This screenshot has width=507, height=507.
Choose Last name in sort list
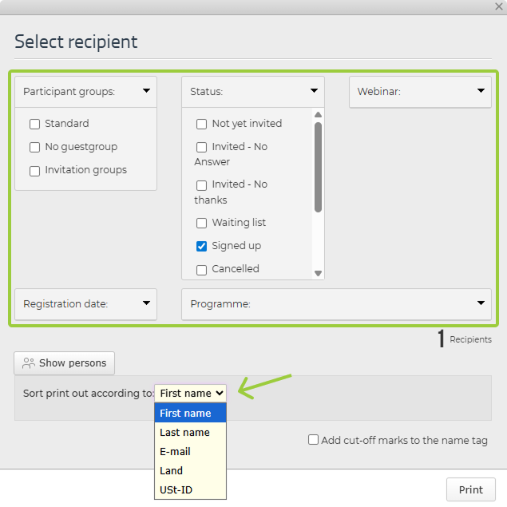point(184,432)
